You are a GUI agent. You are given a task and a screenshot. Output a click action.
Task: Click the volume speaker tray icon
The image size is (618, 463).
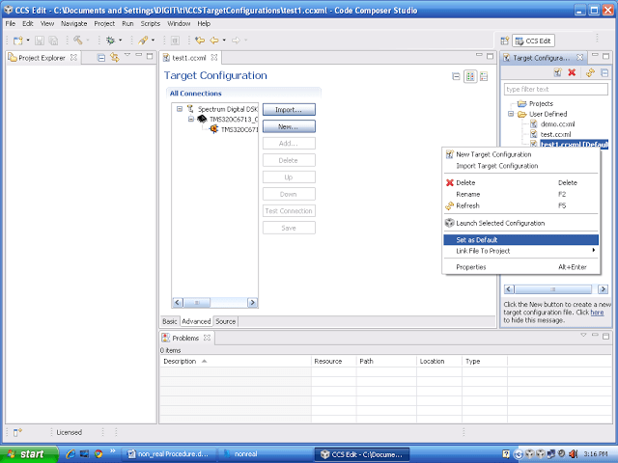tap(573, 454)
